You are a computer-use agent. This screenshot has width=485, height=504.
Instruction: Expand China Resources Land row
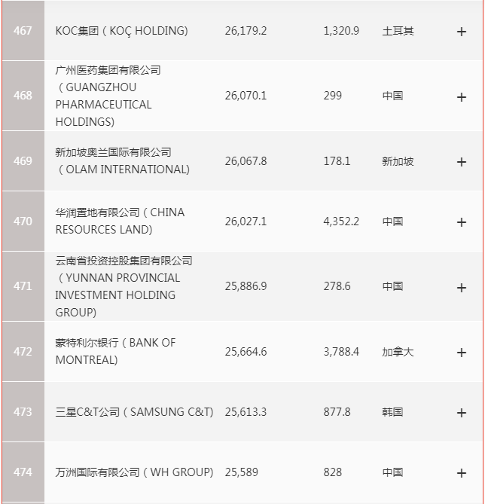pyautogui.click(x=462, y=222)
